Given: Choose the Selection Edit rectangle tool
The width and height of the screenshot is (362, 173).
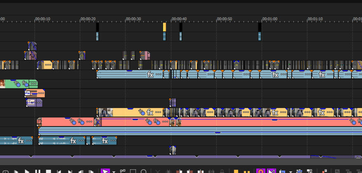Looking at the screenshot, I should [x=133, y=171].
